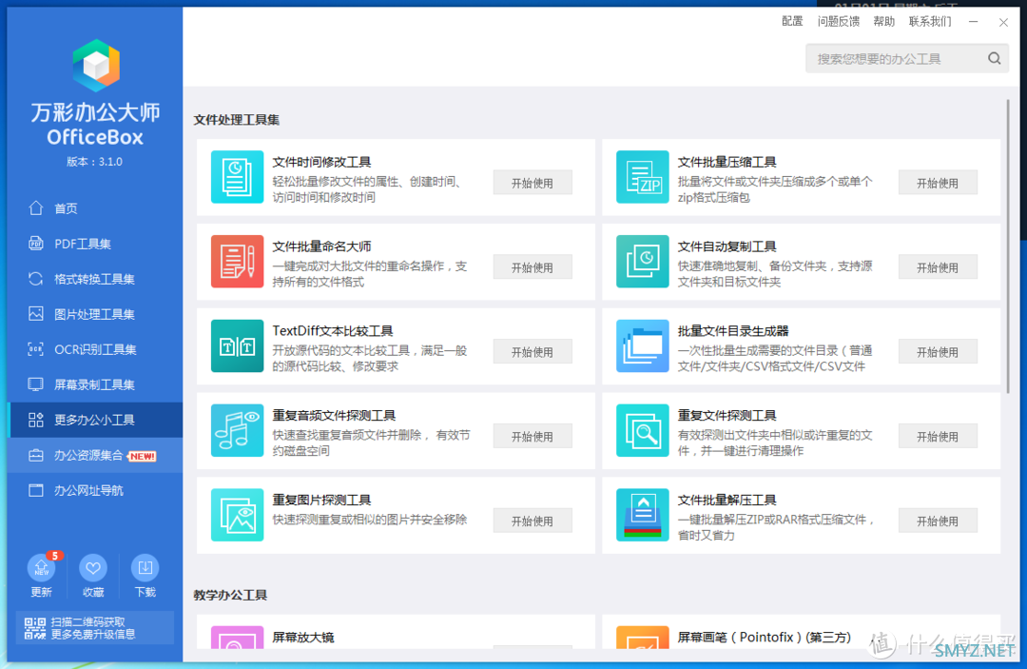Select the 重复音频文件探测工具 icon
Screen dimensions: 1027x669
tap(237, 430)
